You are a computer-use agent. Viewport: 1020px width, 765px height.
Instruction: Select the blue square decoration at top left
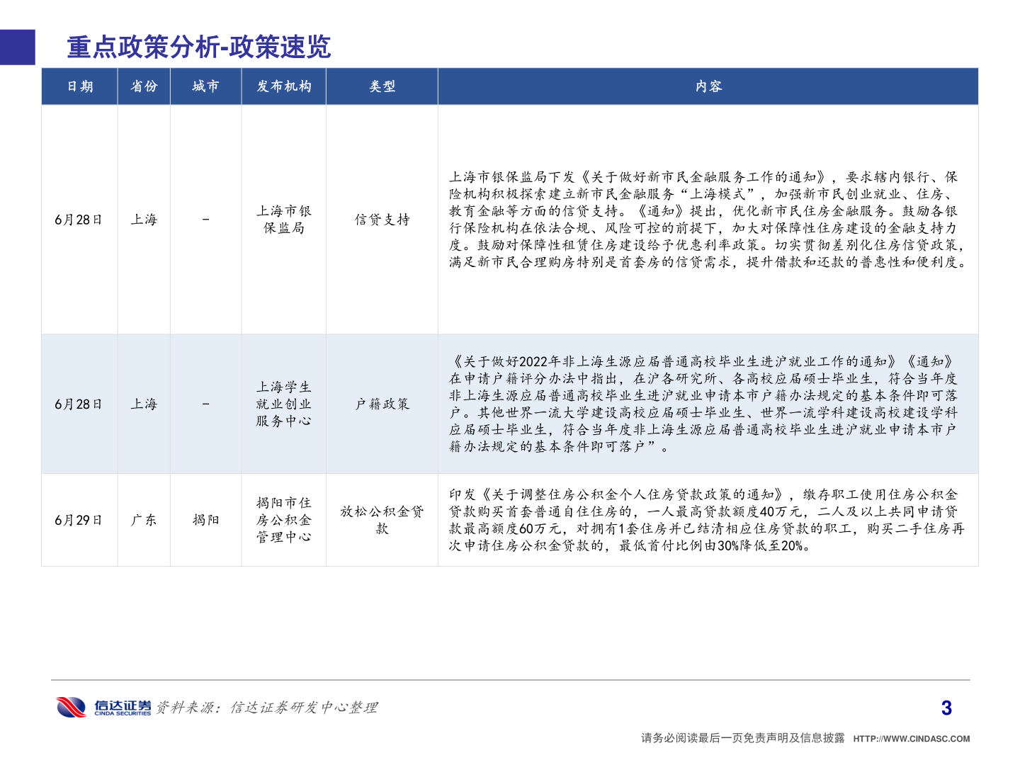pyautogui.click(x=17, y=47)
